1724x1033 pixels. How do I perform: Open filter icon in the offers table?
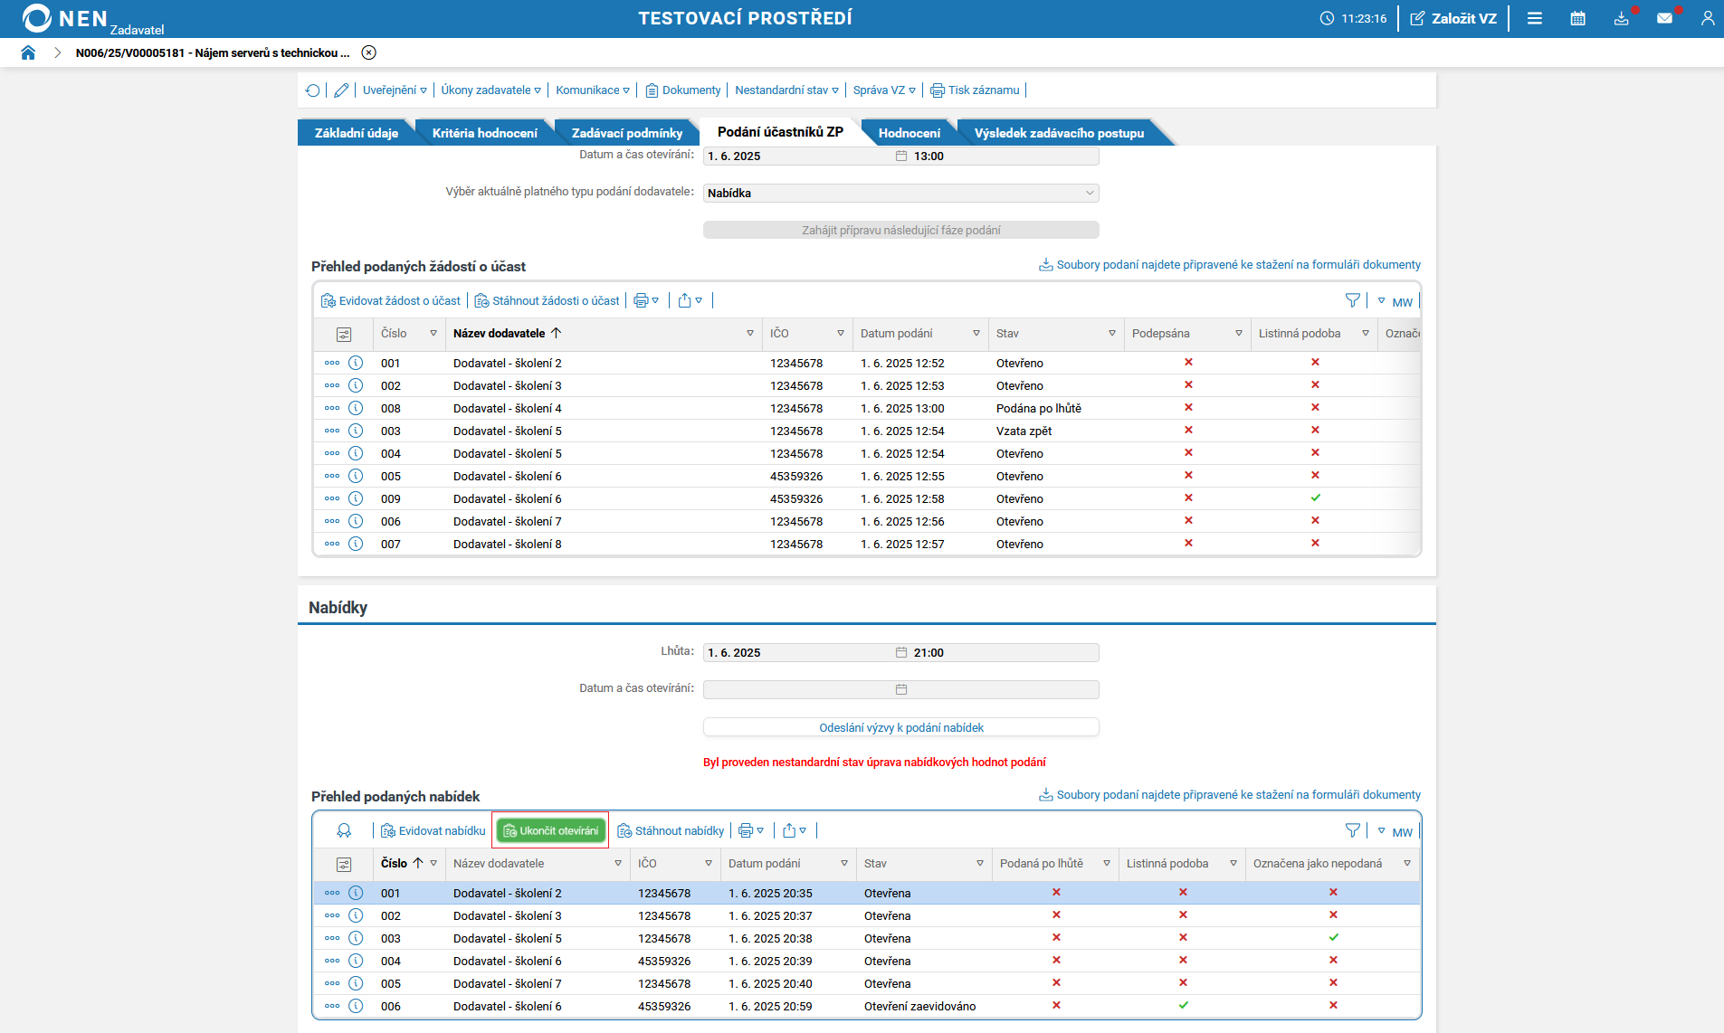[x=1352, y=830]
